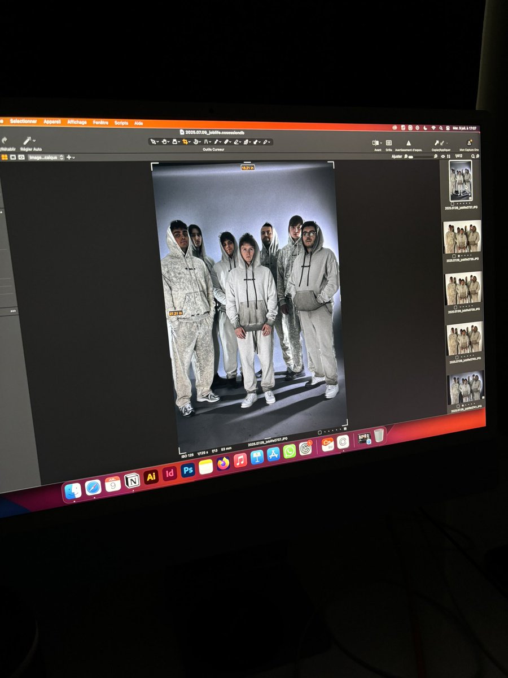The width and height of the screenshot is (508, 678).
Task: Click the ISO 125 exposure readout
Action: pos(188,455)
